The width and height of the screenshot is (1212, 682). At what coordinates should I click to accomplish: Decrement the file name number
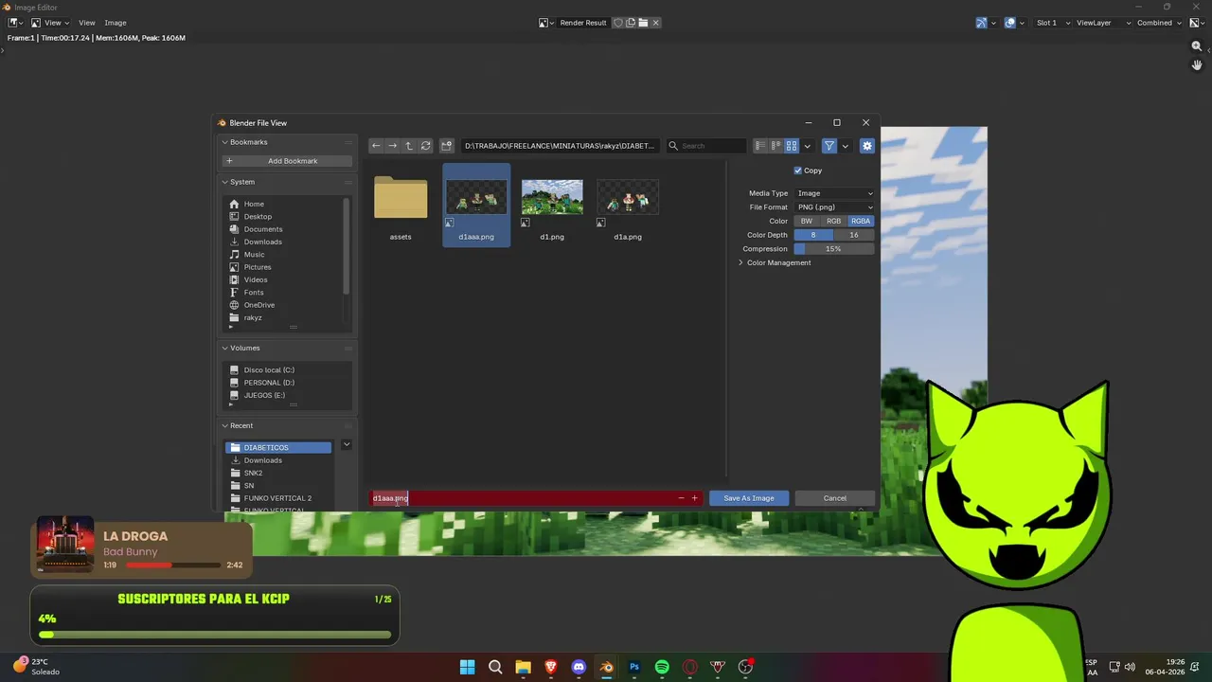pos(681,498)
